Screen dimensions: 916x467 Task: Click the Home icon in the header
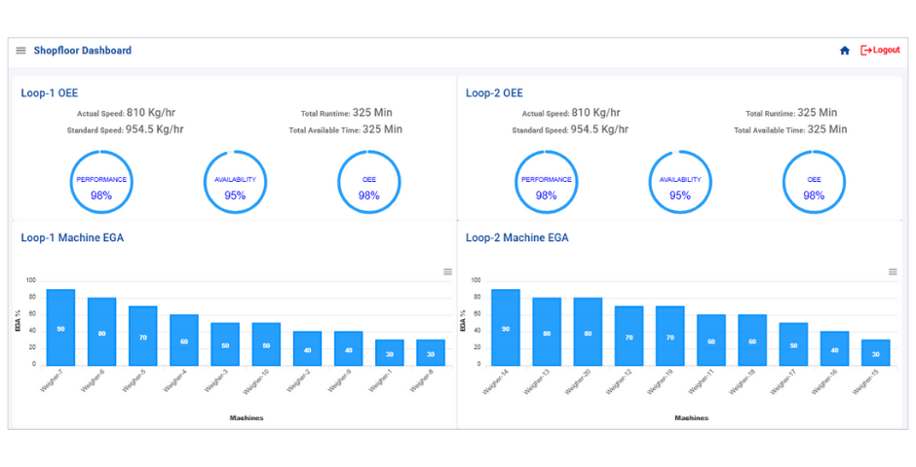[x=845, y=51]
